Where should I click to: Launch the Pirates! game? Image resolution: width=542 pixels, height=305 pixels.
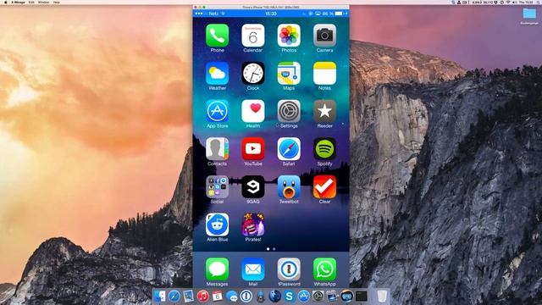click(x=253, y=225)
